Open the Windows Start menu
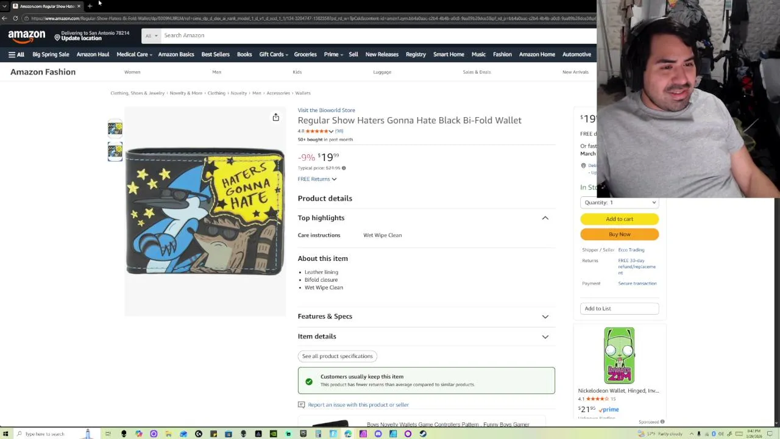780x439 pixels. [x=5, y=434]
